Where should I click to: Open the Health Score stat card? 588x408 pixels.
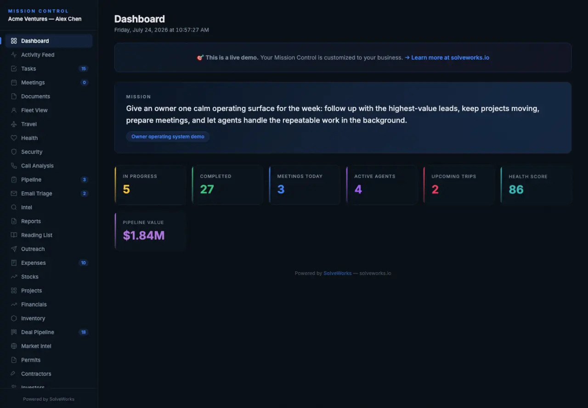click(536, 184)
